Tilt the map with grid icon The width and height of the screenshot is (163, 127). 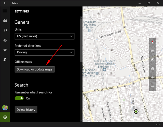[153, 51]
